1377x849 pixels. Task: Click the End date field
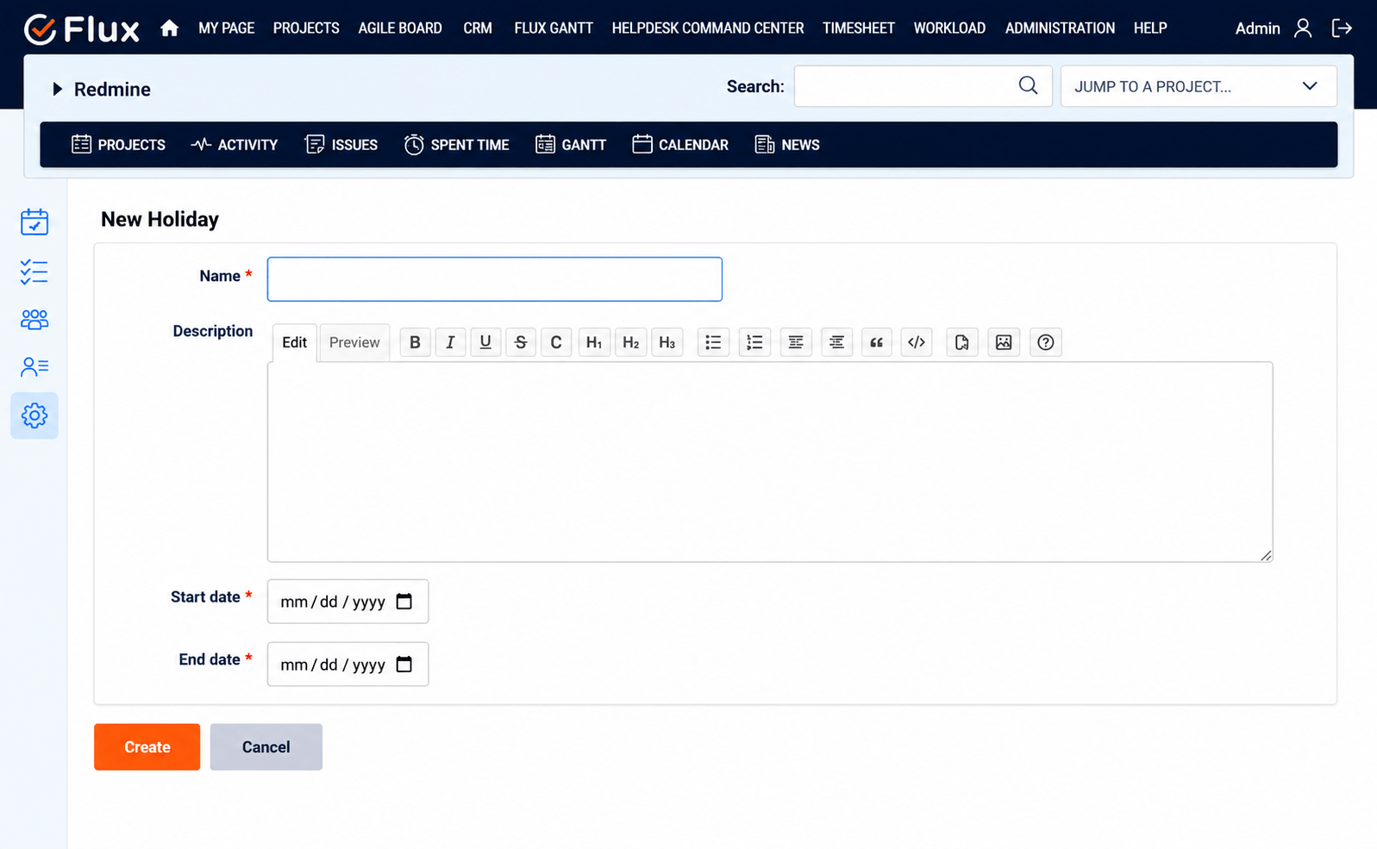pos(348,665)
